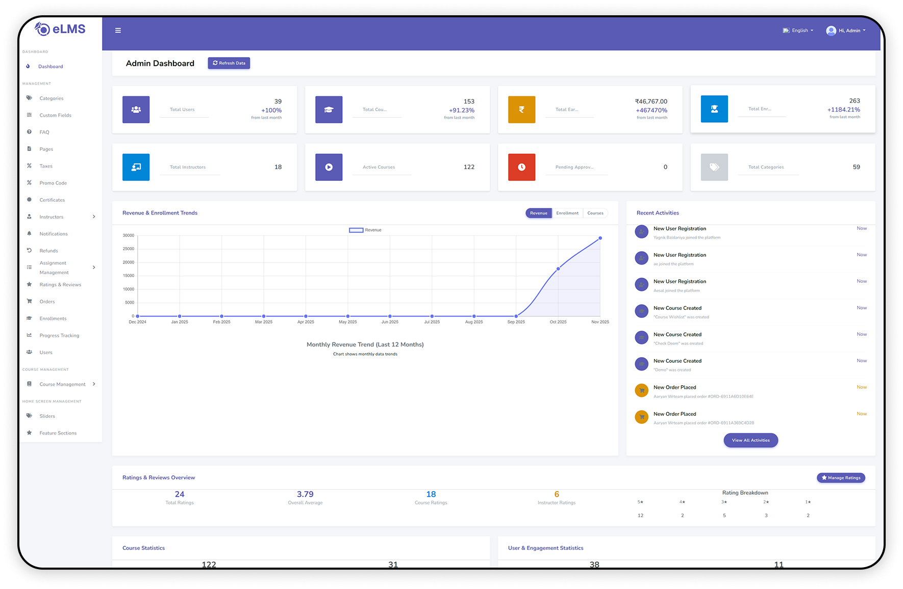Click the eLMS logo
Viewport: 903px width, 589px height.
coord(60,30)
